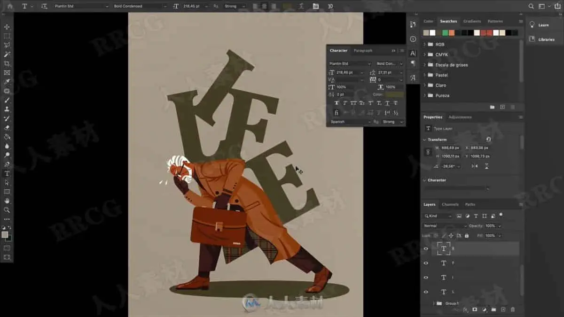The image size is (564, 317).
Task: Pick the Crop tool
Action: click(7, 63)
